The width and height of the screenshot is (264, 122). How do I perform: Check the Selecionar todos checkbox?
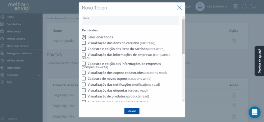84,37
